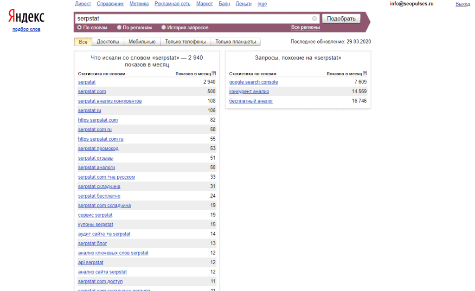Open the 'Баян' top link
475x291 pixels.
[224, 4]
